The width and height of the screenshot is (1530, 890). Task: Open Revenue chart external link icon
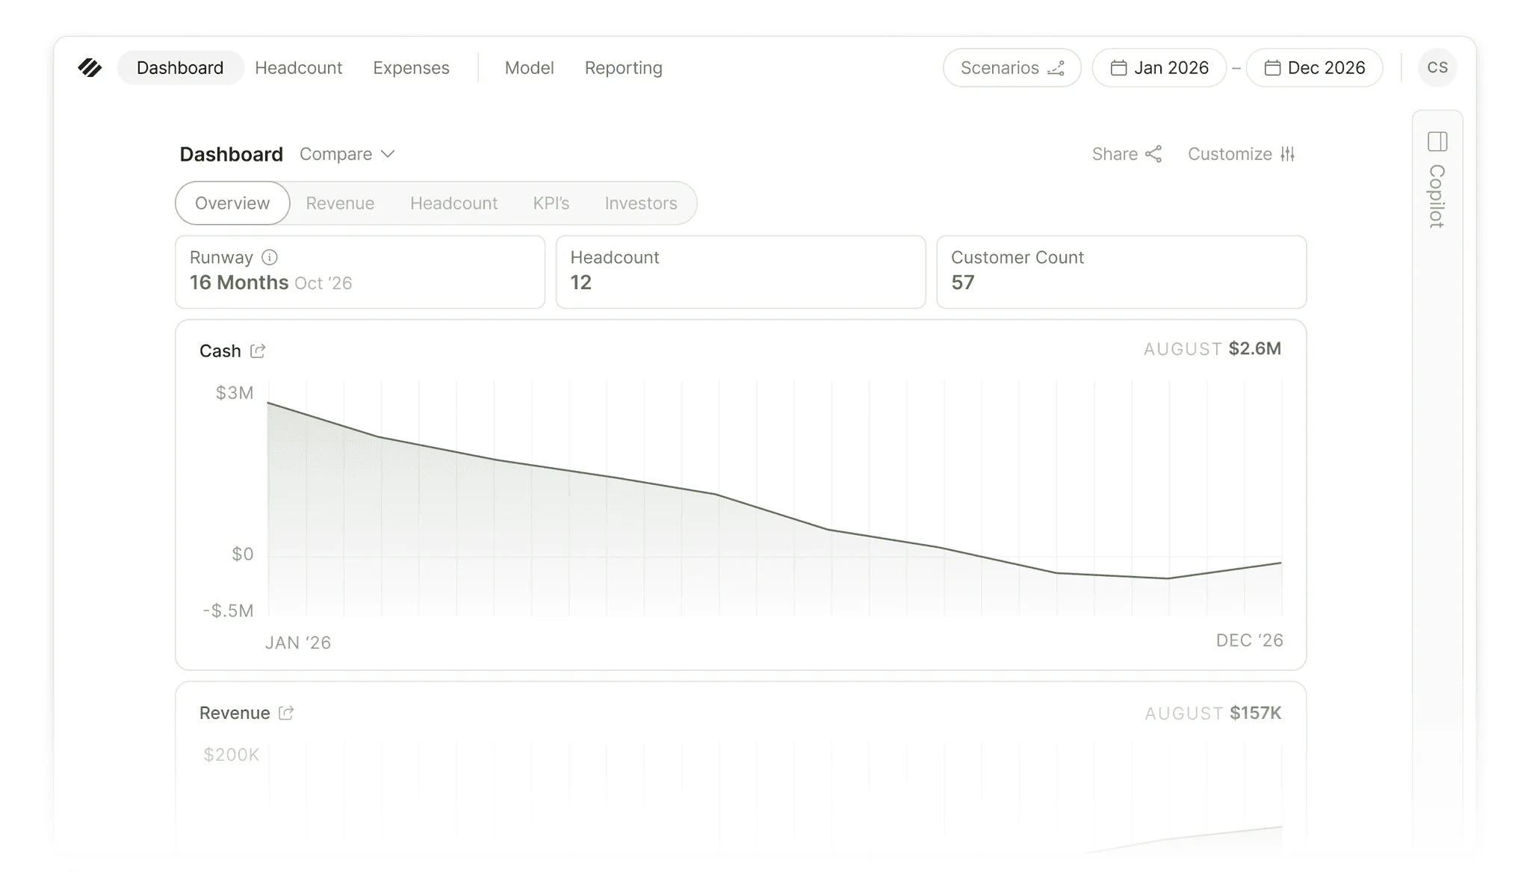pyautogui.click(x=286, y=713)
